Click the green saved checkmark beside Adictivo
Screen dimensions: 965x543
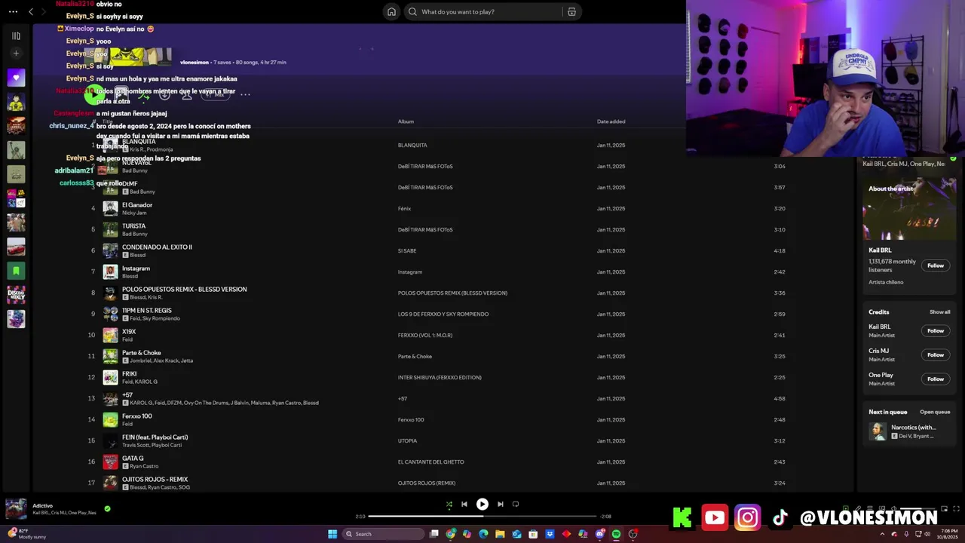tap(107, 509)
